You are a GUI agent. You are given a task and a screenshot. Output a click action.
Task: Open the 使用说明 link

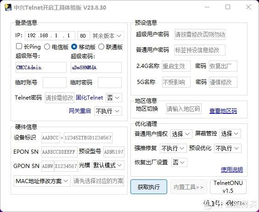[232, 170]
